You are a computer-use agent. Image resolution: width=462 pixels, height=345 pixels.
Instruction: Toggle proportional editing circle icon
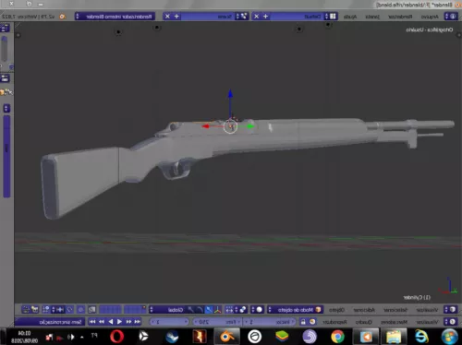(x=81, y=310)
